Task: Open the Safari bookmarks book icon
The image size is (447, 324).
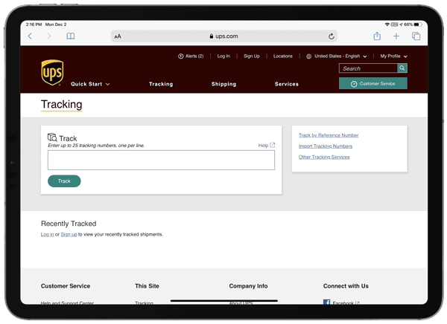Action: (71, 36)
